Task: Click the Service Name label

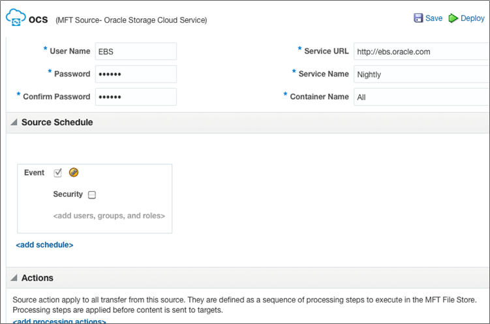Action: tap(324, 74)
